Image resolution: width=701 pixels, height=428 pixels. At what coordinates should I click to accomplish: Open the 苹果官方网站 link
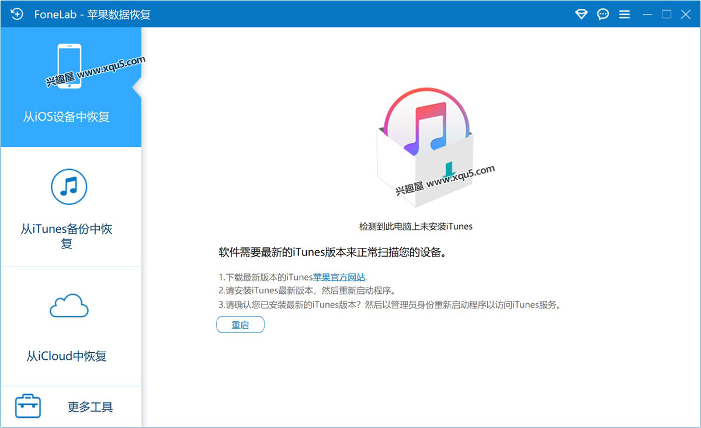339,277
